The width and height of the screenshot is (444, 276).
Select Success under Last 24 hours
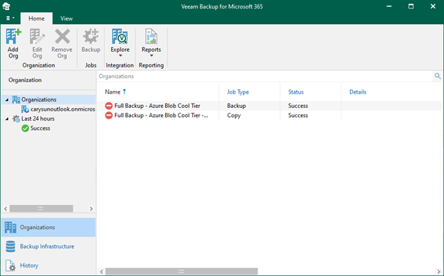coord(36,128)
